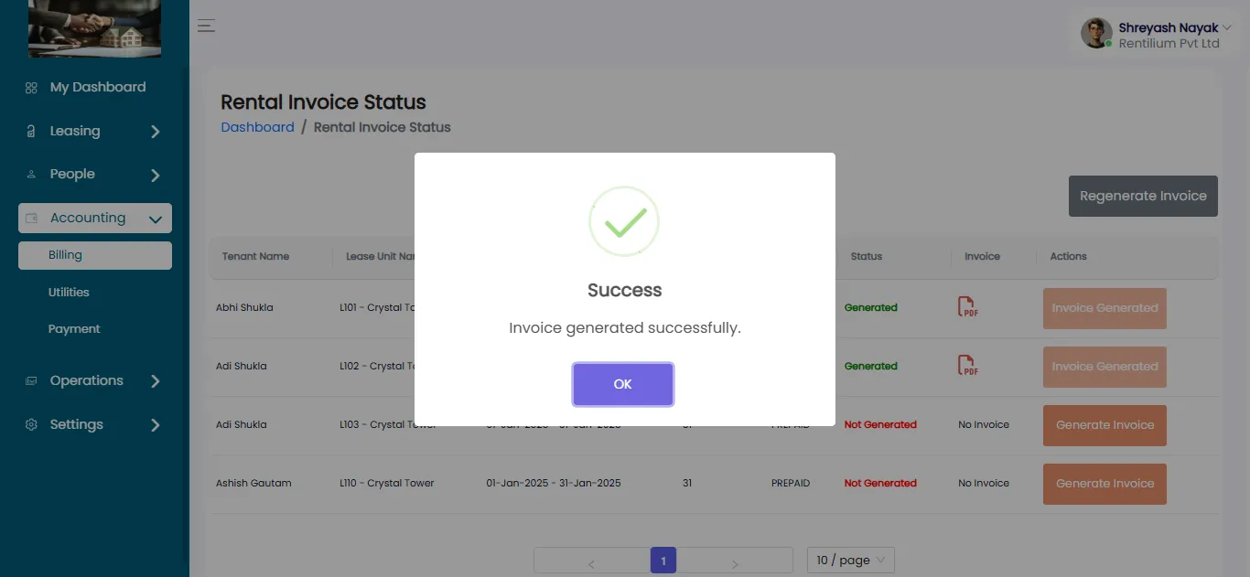
Task: Click the user profile avatar
Action: [x=1096, y=33]
